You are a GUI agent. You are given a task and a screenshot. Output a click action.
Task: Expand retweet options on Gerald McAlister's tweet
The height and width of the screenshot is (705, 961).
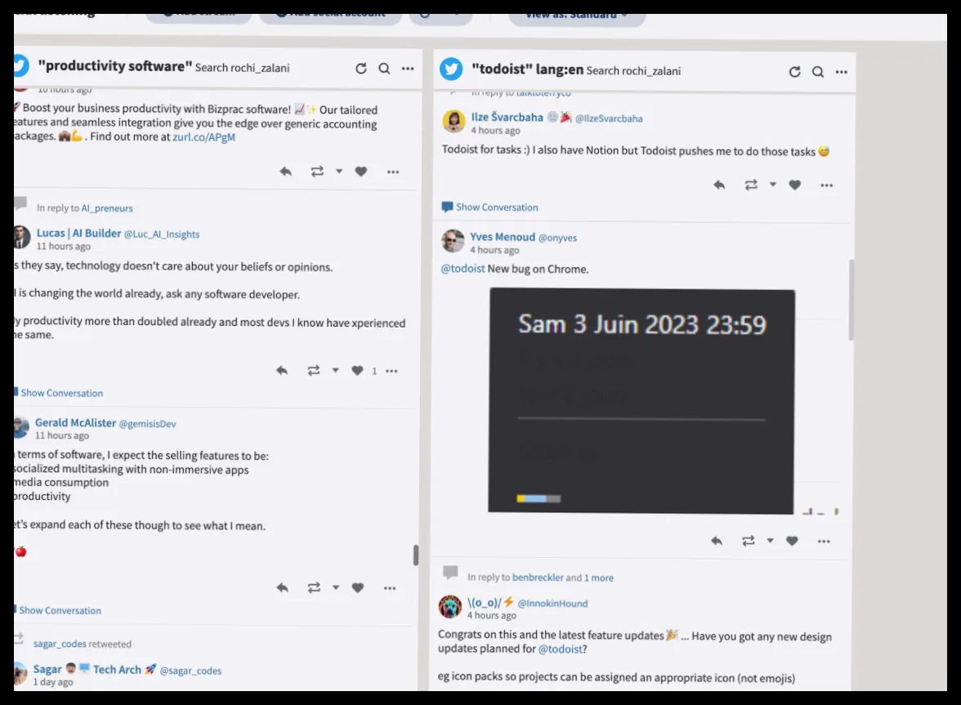[x=336, y=588]
